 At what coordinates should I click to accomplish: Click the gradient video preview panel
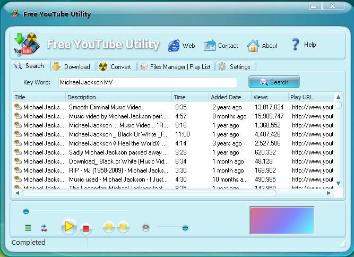tap(282, 221)
